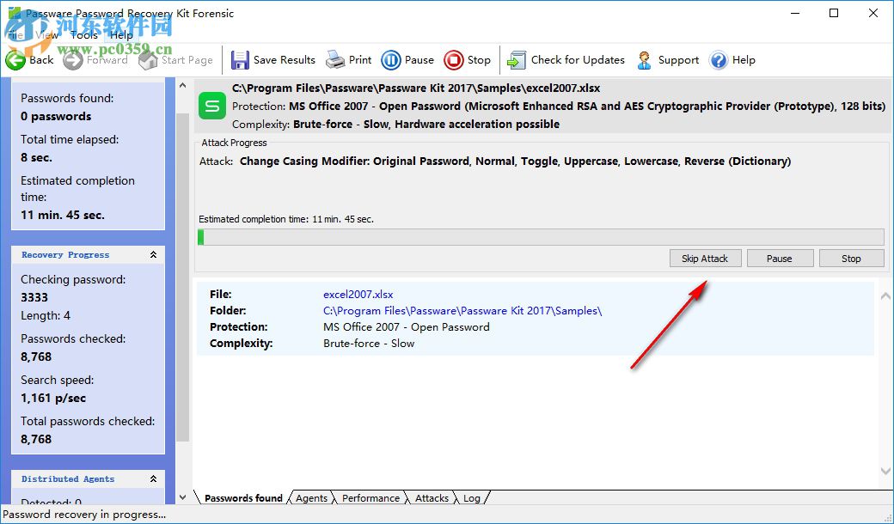Open the Tools menu
The height and width of the screenshot is (524, 894).
point(84,34)
